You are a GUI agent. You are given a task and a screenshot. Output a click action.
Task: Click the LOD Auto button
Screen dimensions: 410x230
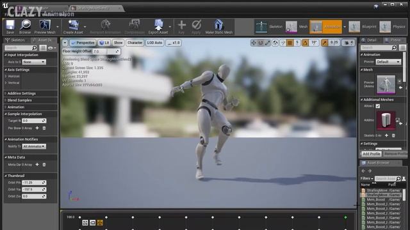tap(154, 43)
